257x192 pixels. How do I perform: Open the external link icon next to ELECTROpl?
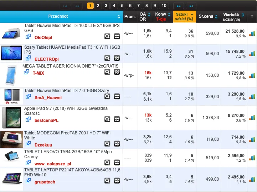coord(28,58)
